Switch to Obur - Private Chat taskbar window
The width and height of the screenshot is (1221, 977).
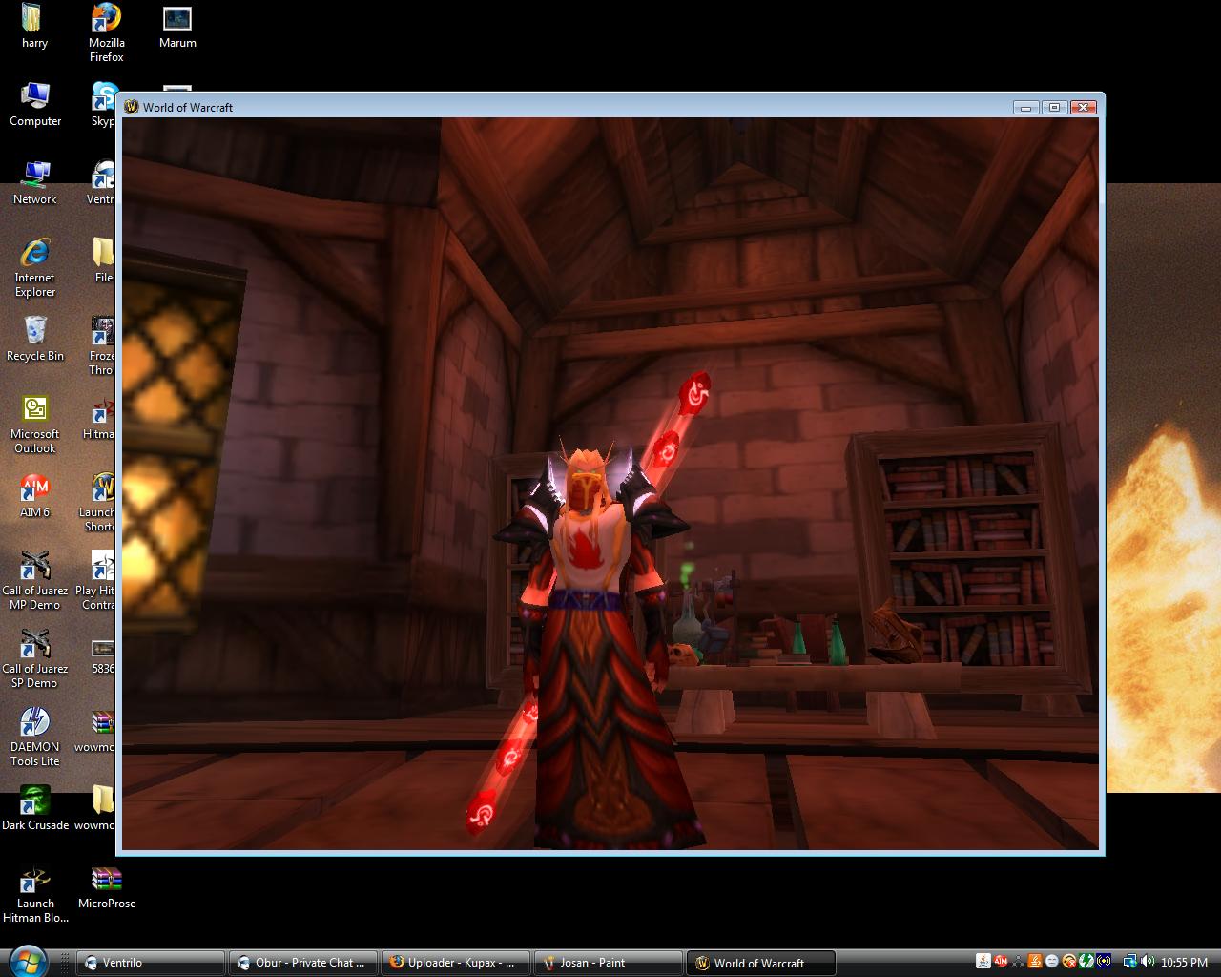pyautogui.click(x=303, y=963)
